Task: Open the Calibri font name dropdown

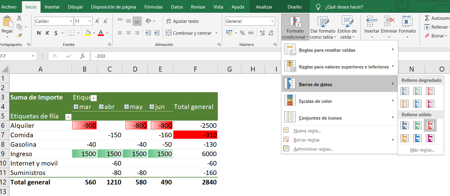Action: pyautogui.click(x=71, y=21)
